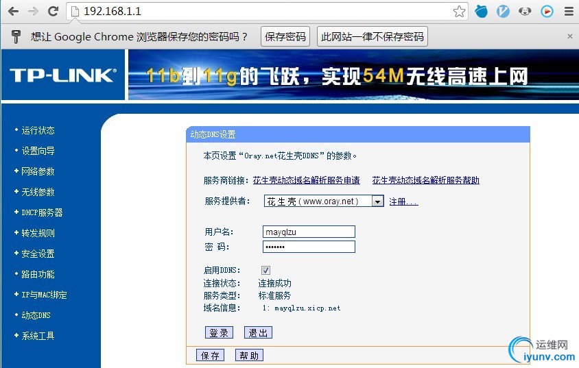Open 花生壳动态域名解析服务帮助 link

(x=426, y=180)
